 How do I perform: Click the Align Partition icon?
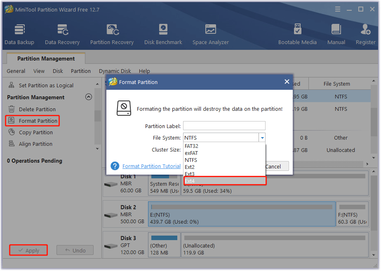coord(12,144)
